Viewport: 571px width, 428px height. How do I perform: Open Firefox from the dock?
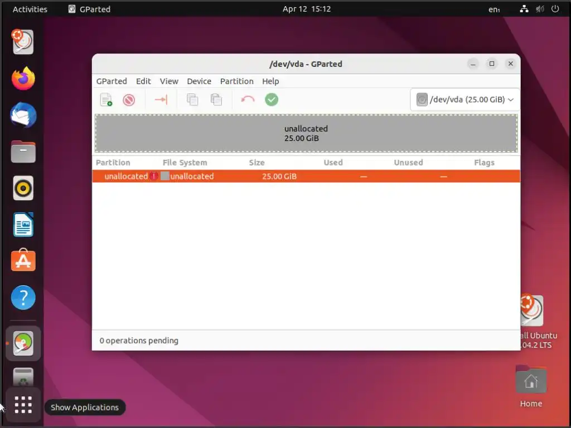(x=23, y=78)
